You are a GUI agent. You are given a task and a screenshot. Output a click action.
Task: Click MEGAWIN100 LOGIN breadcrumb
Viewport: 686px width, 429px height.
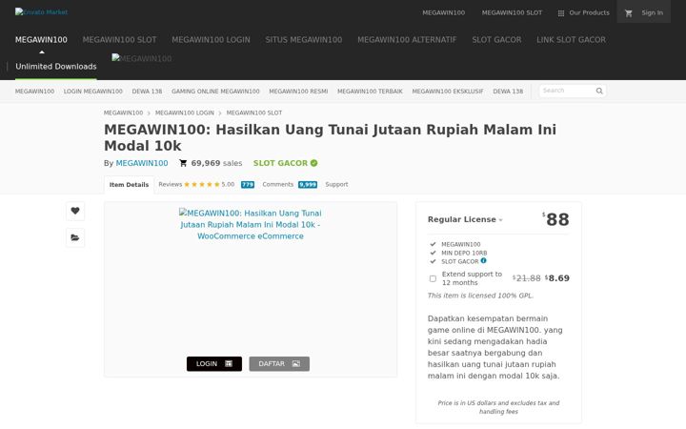(185, 112)
